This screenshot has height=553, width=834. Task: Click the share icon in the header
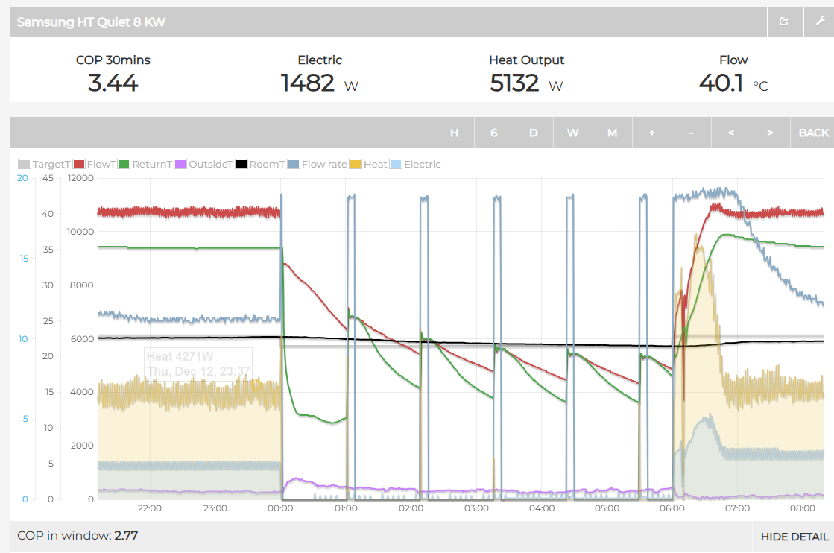(x=785, y=22)
